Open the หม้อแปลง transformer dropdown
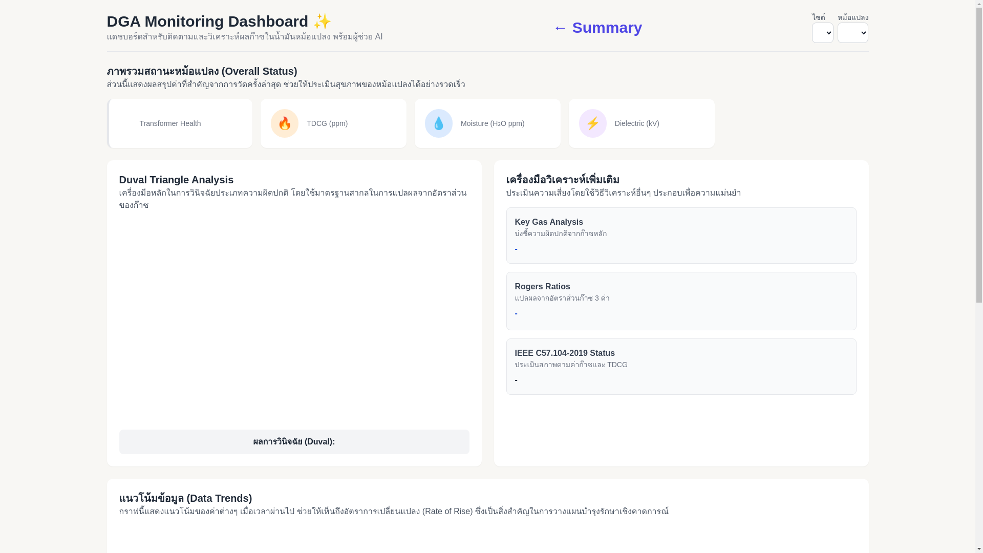 click(x=853, y=33)
